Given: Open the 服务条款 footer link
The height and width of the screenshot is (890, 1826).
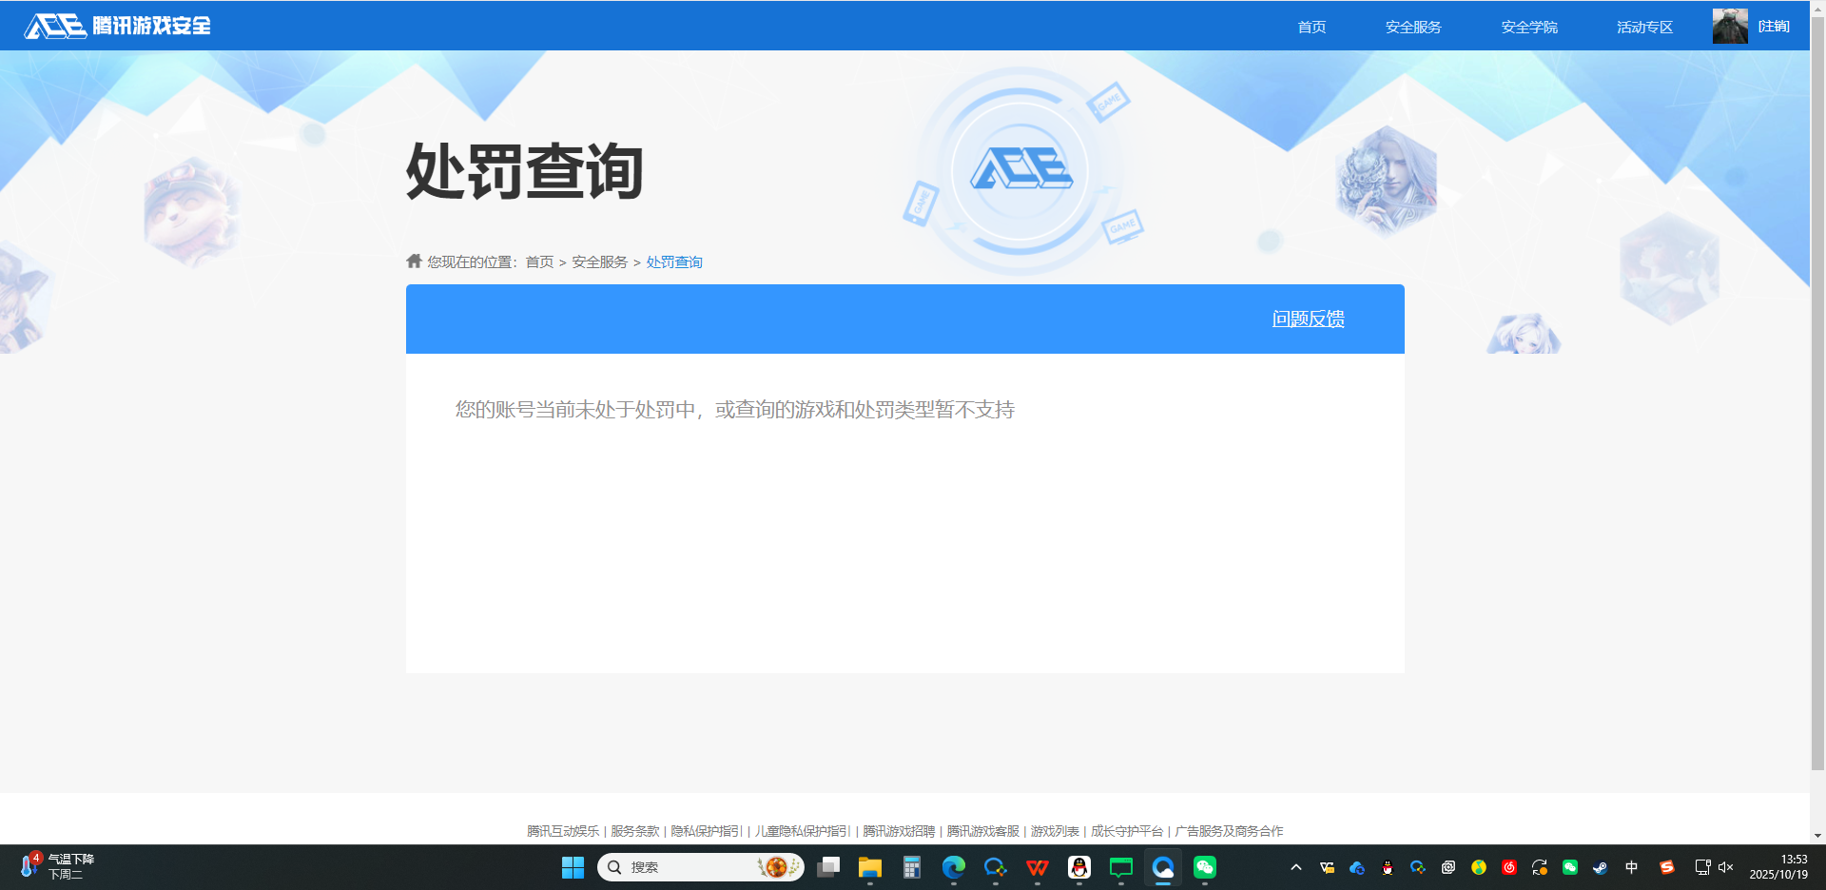Looking at the screenshot, I should [633, 830].
